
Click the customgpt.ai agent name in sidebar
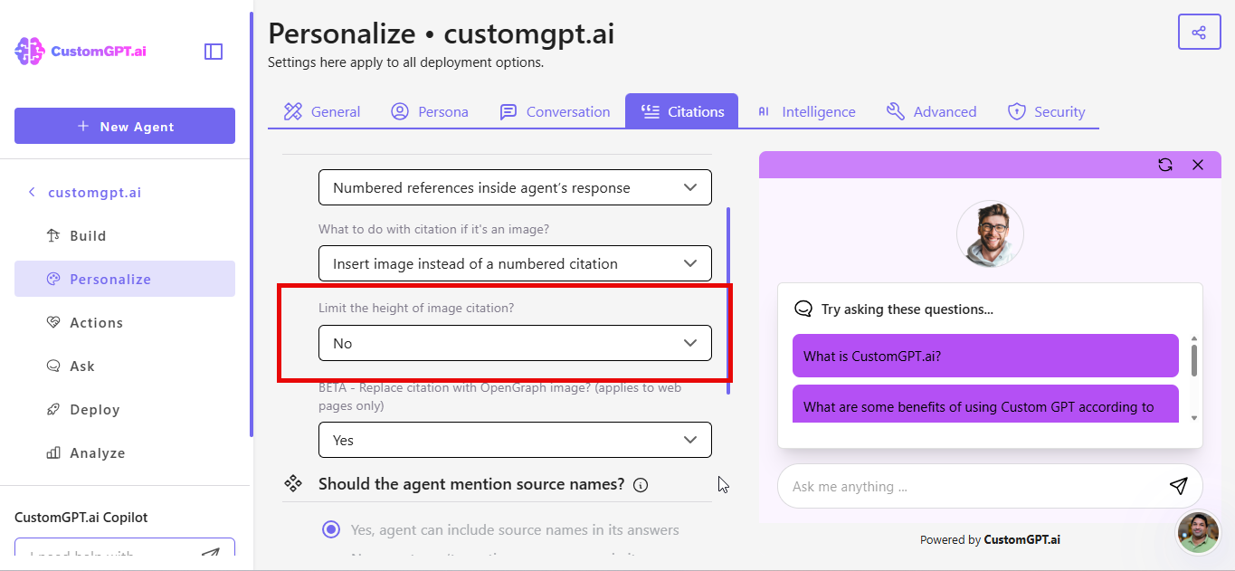pos(95,193)
